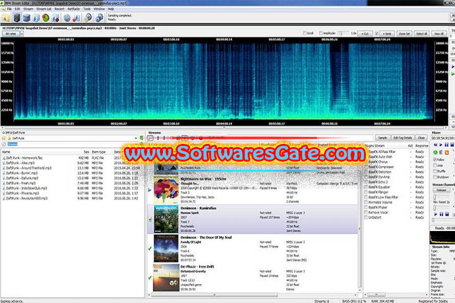This screenshot has height=303, width=455.
Task: Click the green refresh icon beside folder path
Action: tap(142, 138)
